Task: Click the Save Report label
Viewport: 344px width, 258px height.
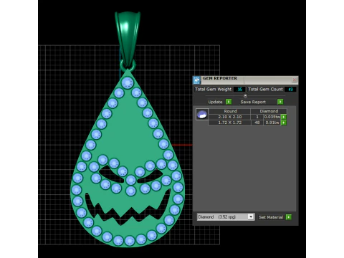Action: (253, 102)
